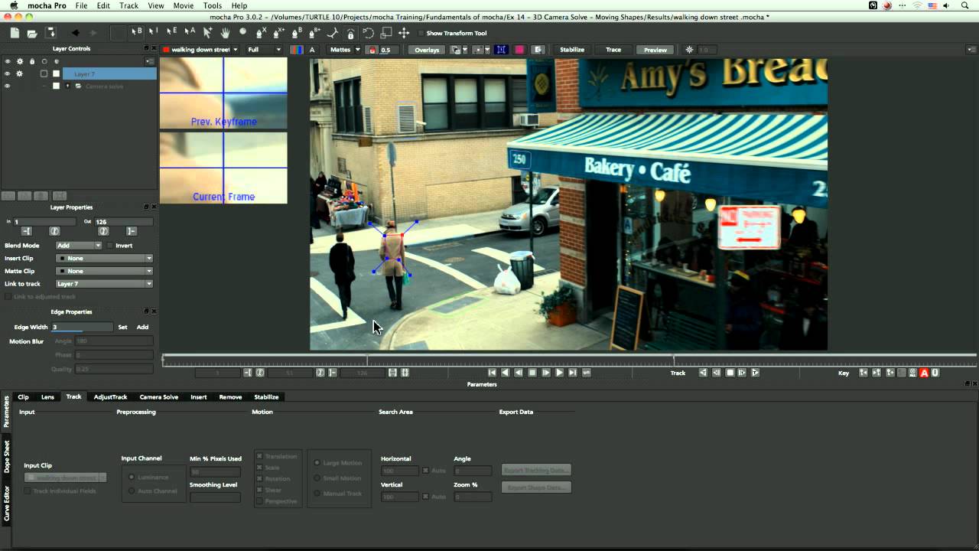Toggle RGB channels display button
979x551 pixels.
pyautogui.click(x=297, y=50)
